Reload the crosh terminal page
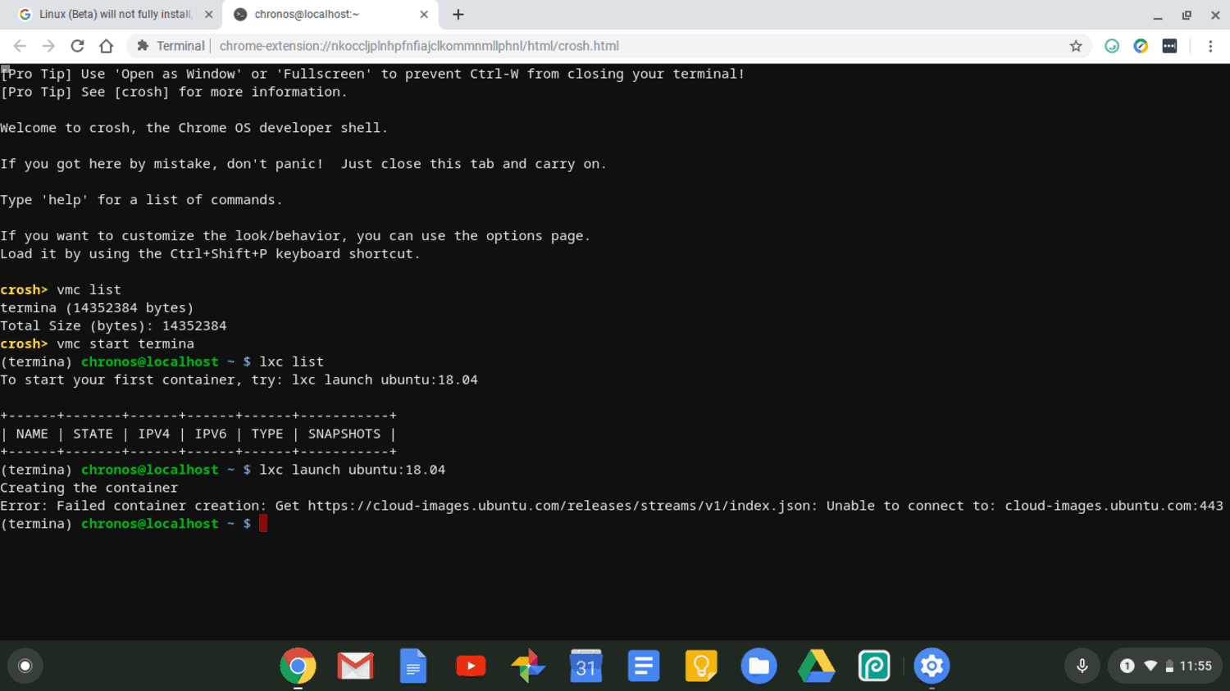Image resolution: width=1230 pixels, height=691 pixels. (x=77, y=46)
